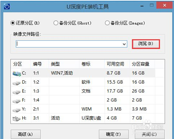Click partition number 1:3 cell
Viewport: 174px width, 139px height.
[x=36, y=91]
